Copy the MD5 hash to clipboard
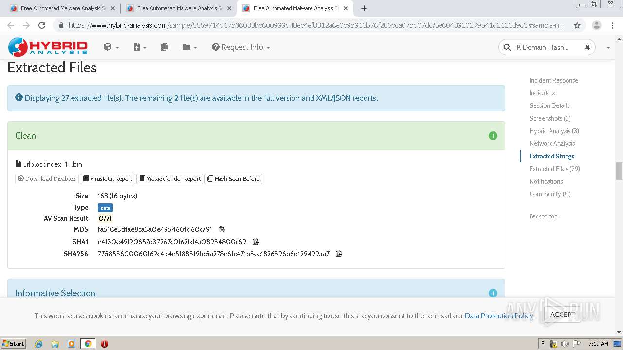 click(x=221, y=229)
